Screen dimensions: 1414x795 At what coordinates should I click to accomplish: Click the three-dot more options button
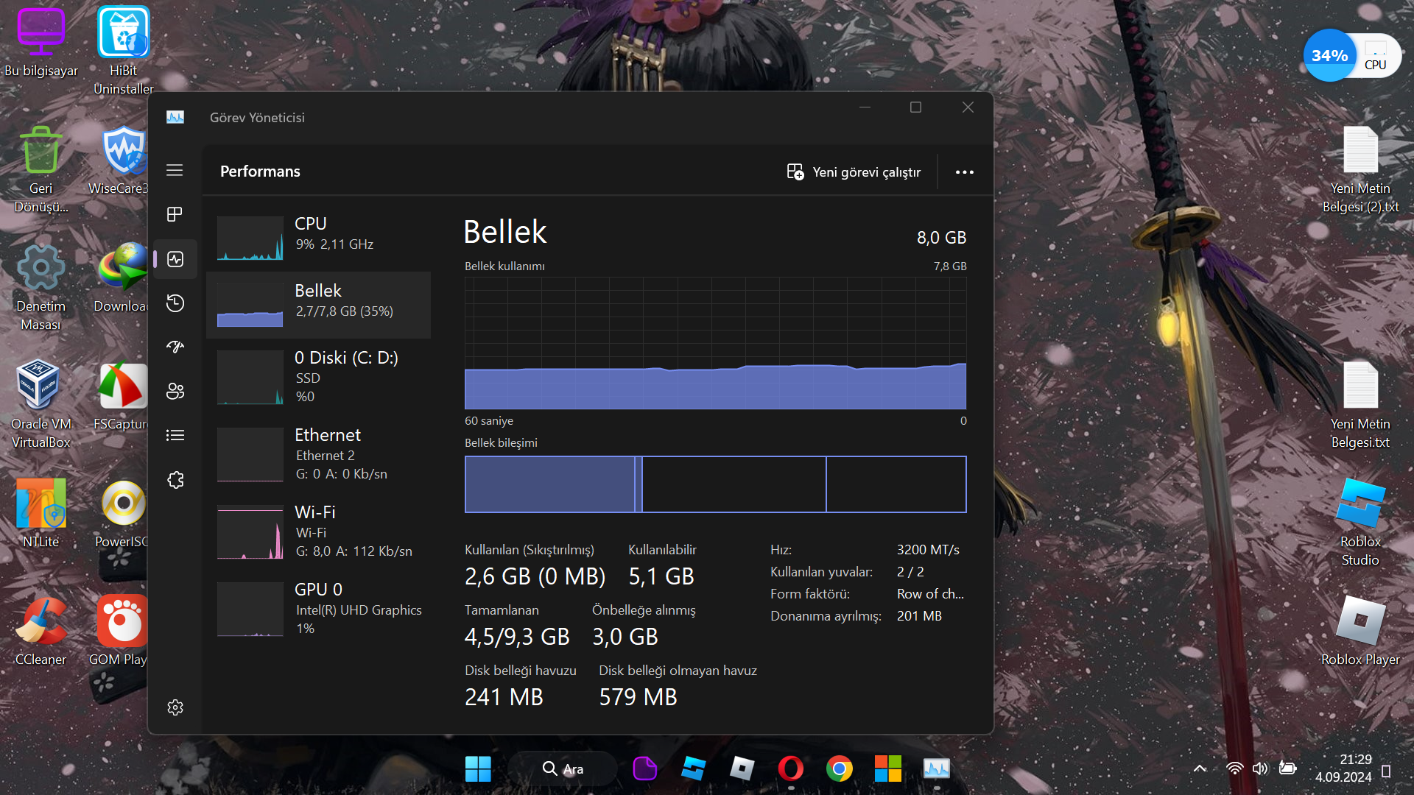tap(965, 172)
